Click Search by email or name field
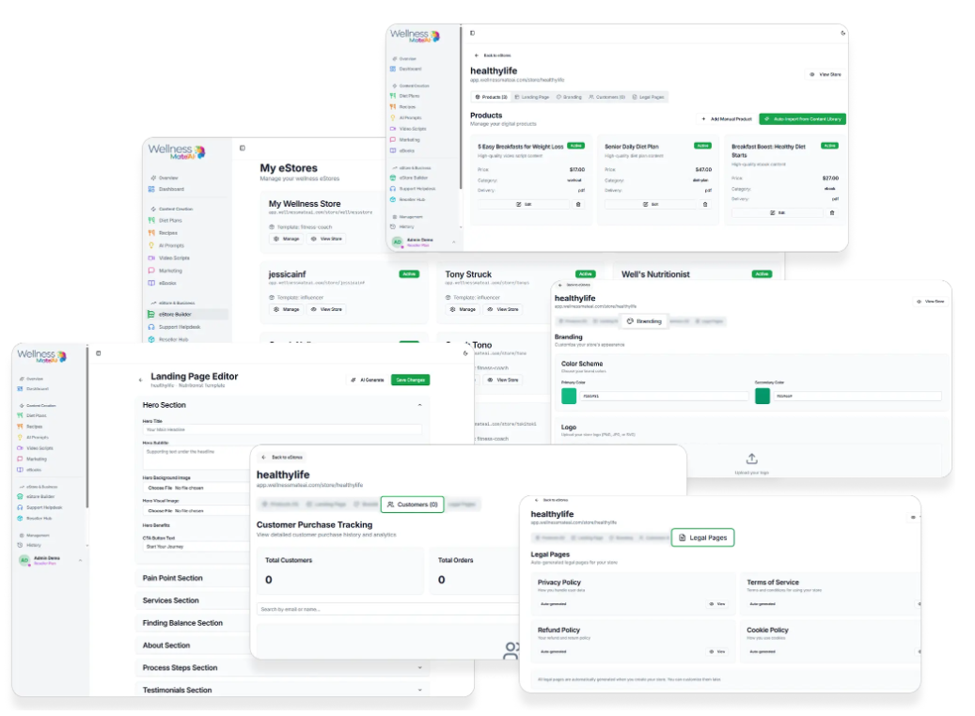Screen dimensions: 975x716 click(388, 609)
